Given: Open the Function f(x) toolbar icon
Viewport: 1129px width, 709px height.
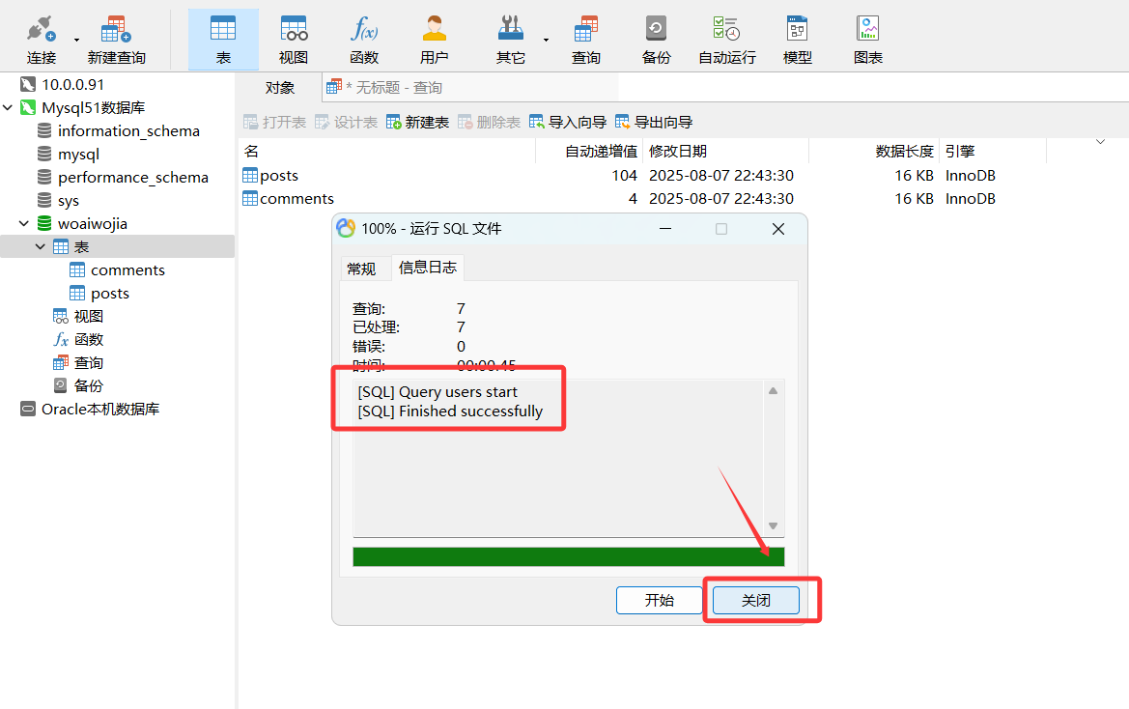Looking at the screenshot, I should tap(364, 29).
